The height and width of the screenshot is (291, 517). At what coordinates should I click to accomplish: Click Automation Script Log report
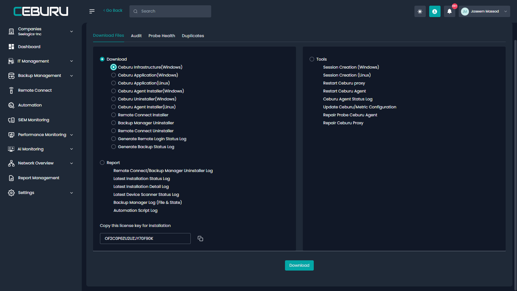click(135, 210)
